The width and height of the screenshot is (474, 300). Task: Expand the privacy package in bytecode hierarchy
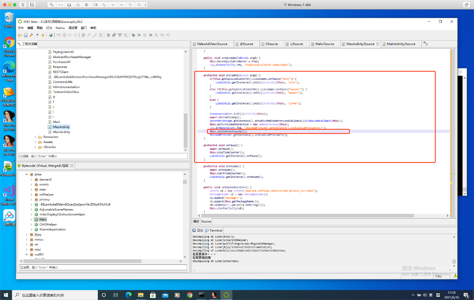coord(31,200)
